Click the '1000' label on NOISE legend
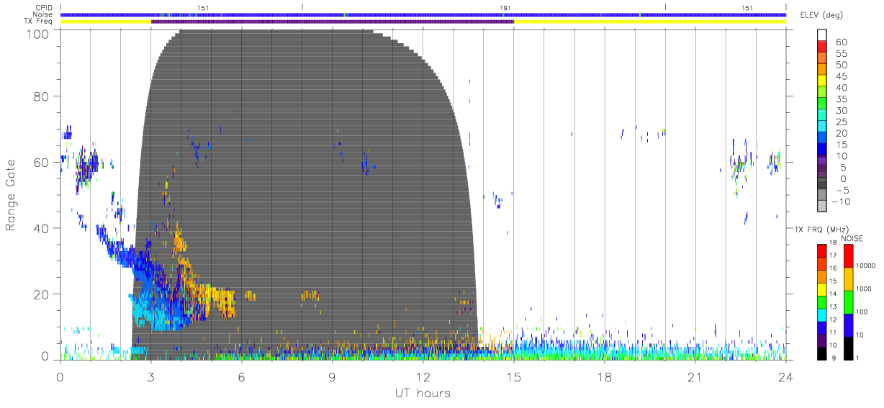The width and height of the screenshot is (884, 408). 864,289
